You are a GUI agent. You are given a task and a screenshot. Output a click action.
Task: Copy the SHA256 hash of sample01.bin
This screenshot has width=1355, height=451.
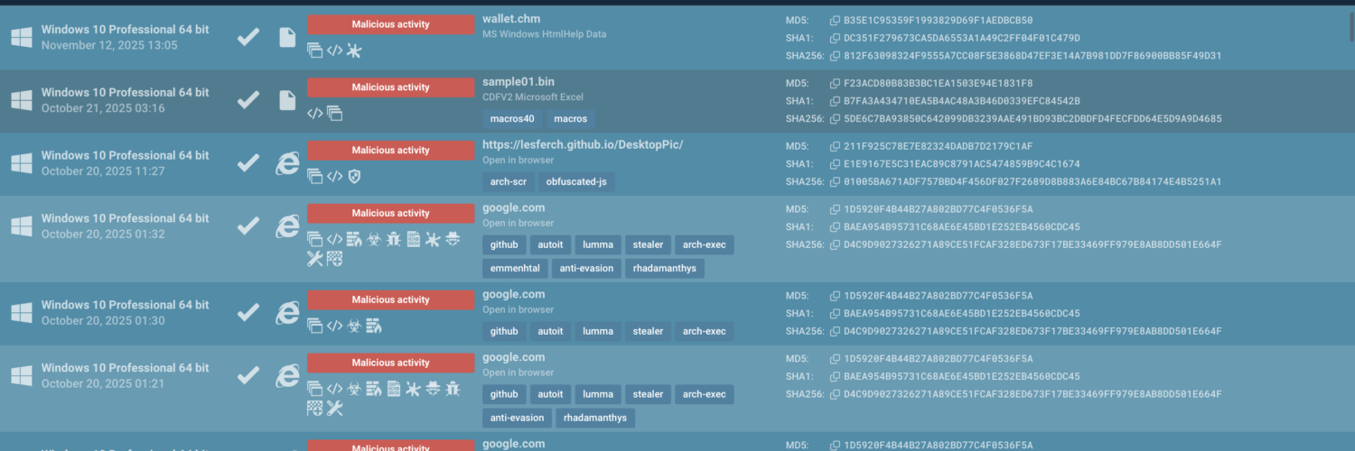click(x=836, y=119)
